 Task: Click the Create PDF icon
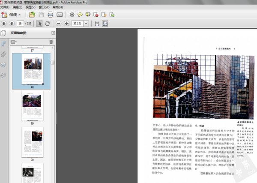point(4,15)
